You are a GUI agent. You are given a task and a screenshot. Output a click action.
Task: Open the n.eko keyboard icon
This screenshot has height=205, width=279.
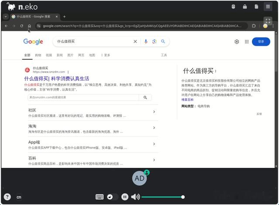point(99,197)
